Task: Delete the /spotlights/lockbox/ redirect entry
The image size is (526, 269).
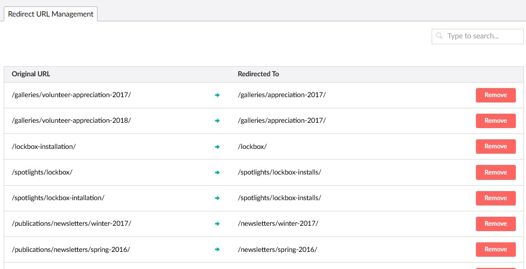Action: [x=495, y=172]
